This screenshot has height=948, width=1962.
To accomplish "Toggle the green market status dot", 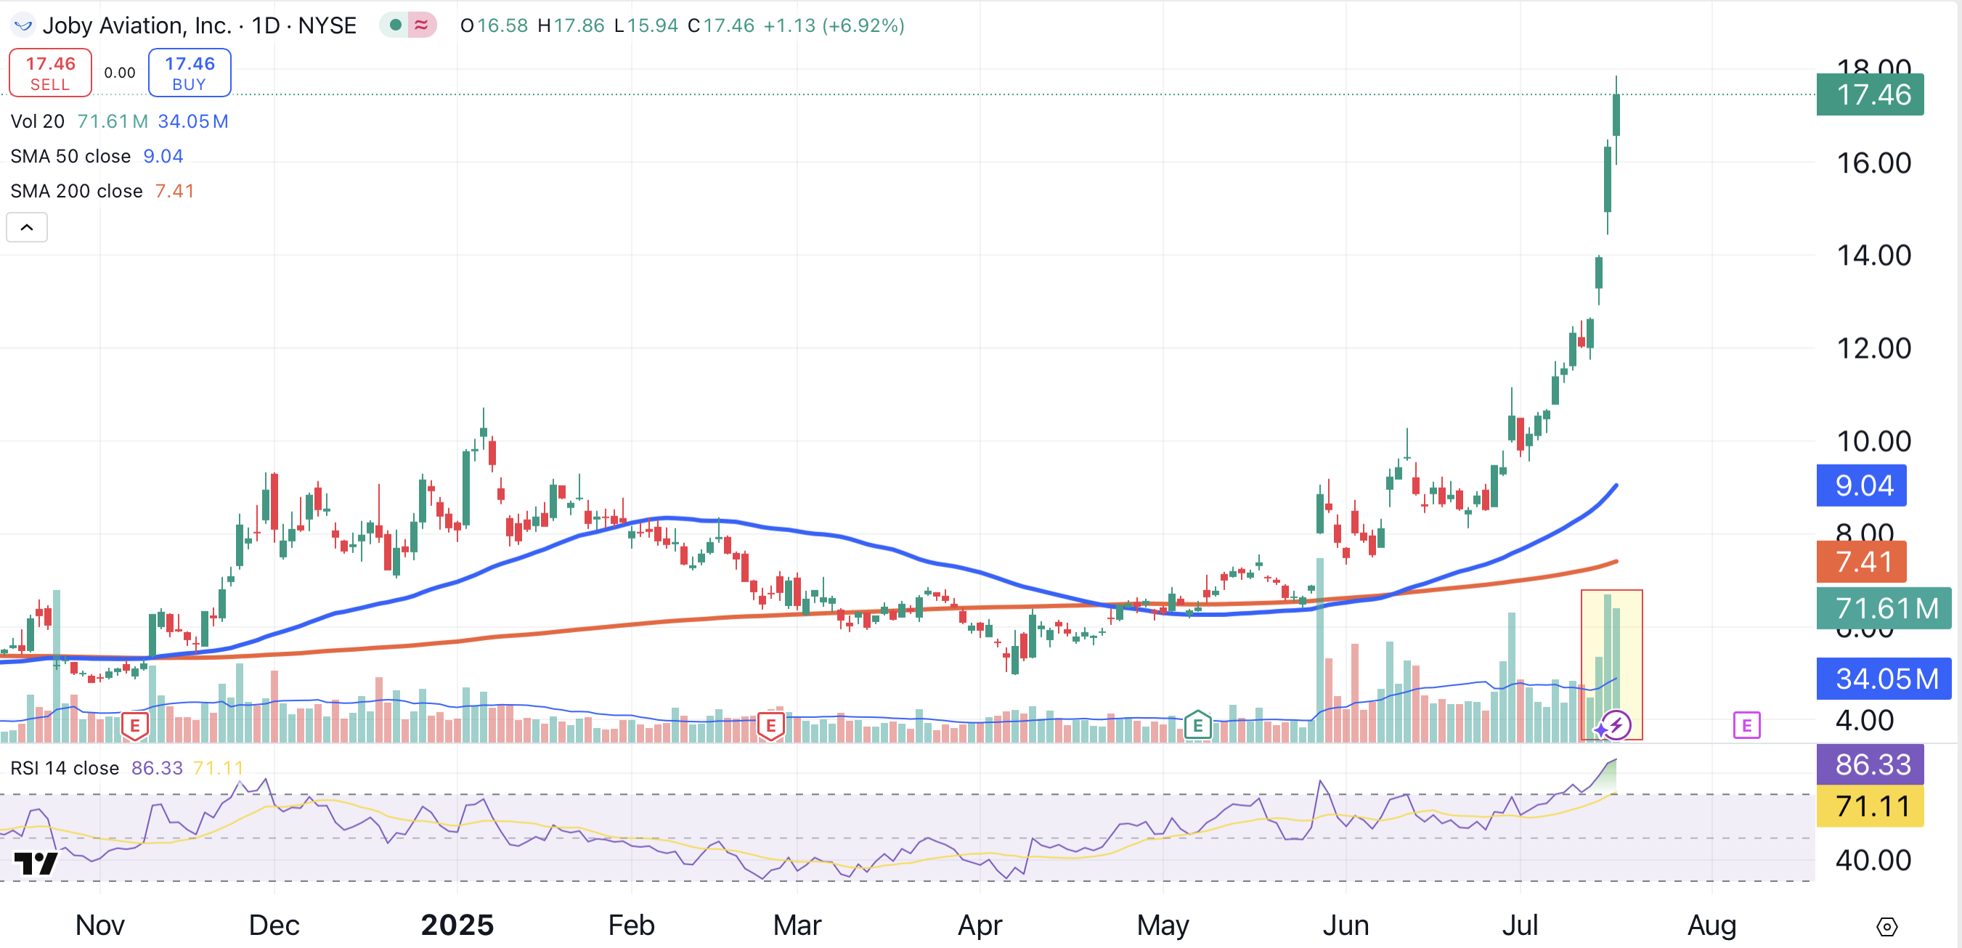I will pos(395,25).
